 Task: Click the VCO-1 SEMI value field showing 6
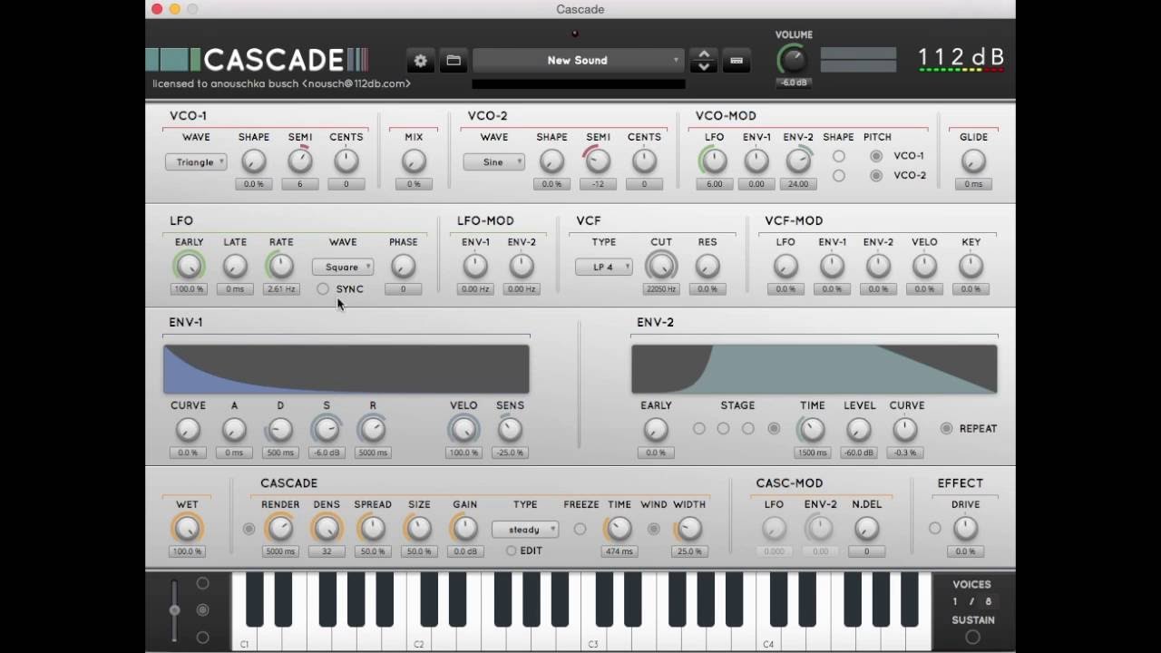click(300, 184)
